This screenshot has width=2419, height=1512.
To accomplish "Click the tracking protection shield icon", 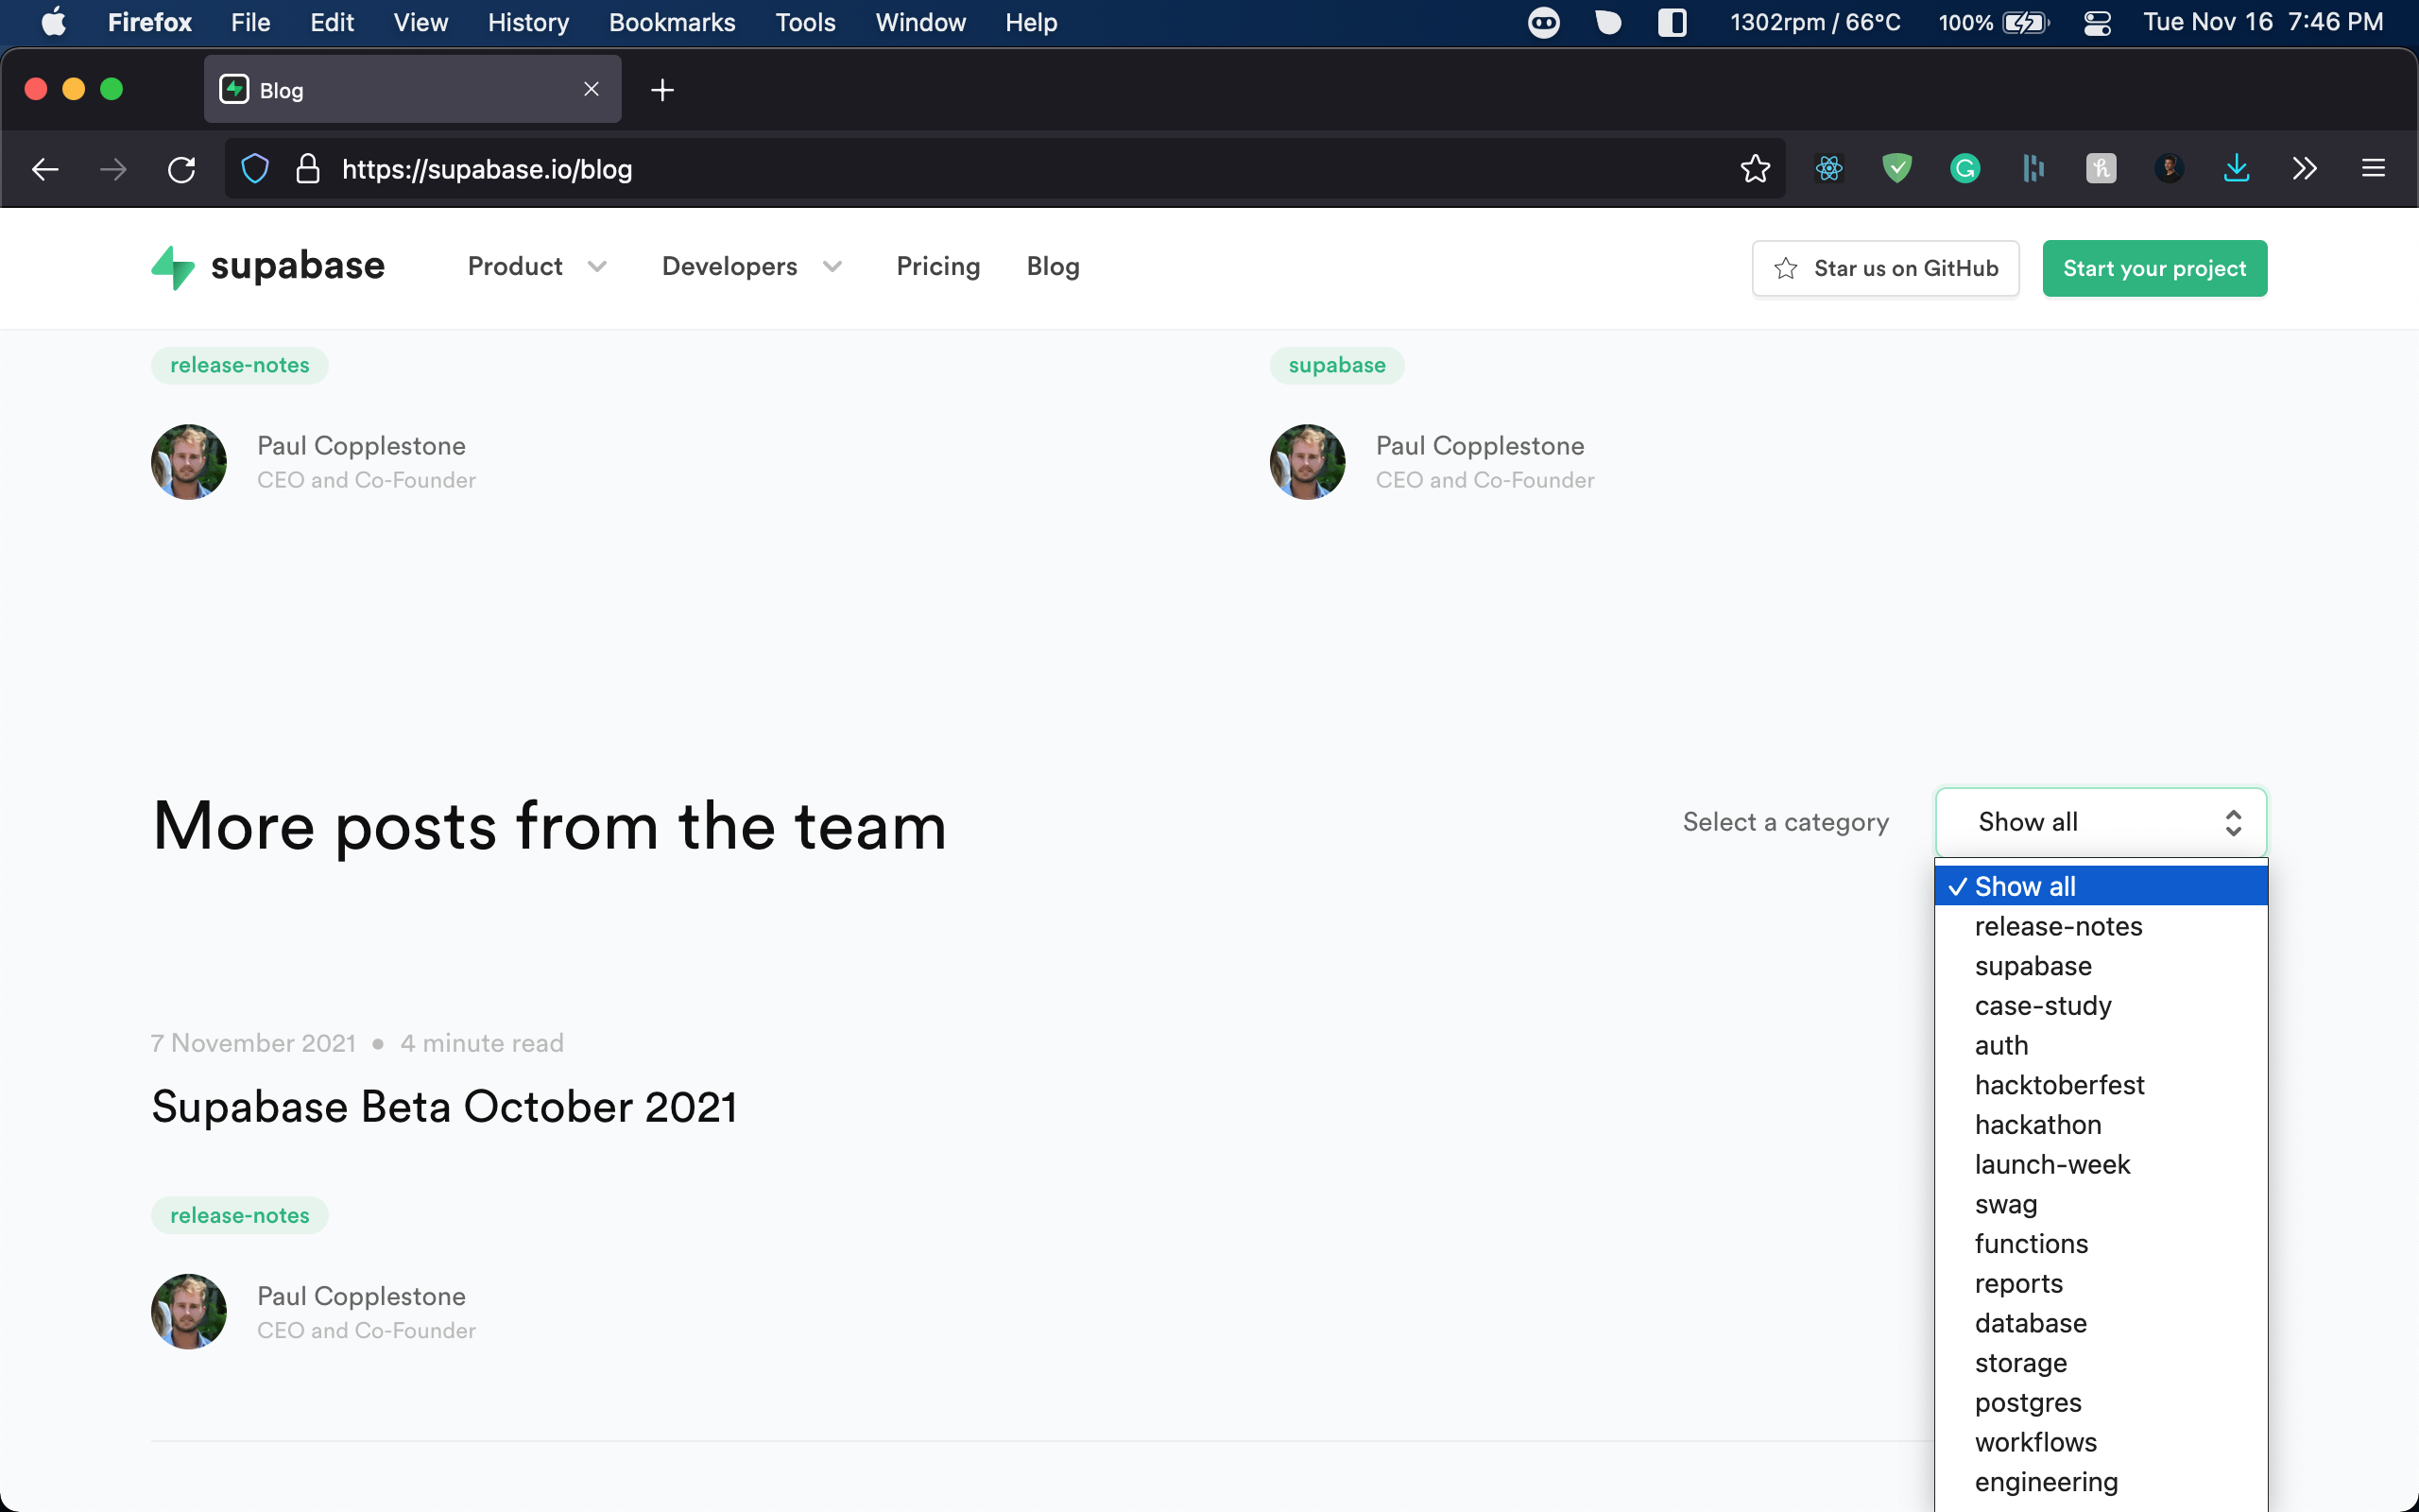I will coord(255,169).
